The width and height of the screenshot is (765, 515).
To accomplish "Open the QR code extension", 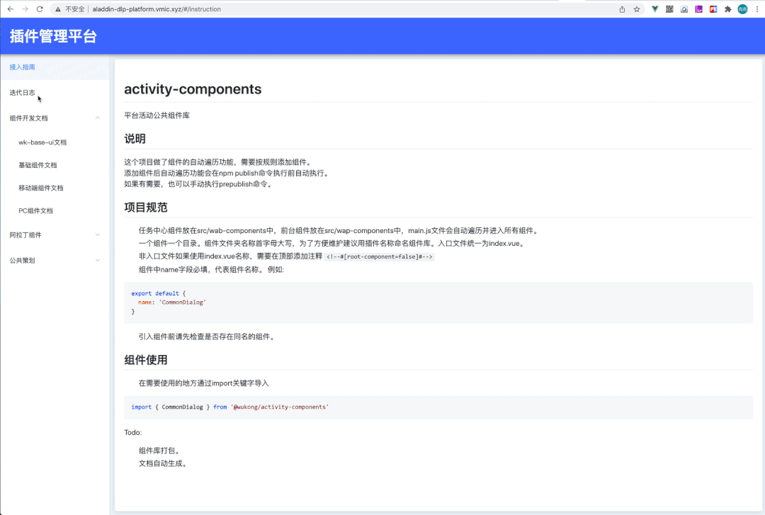I will 669,9.
